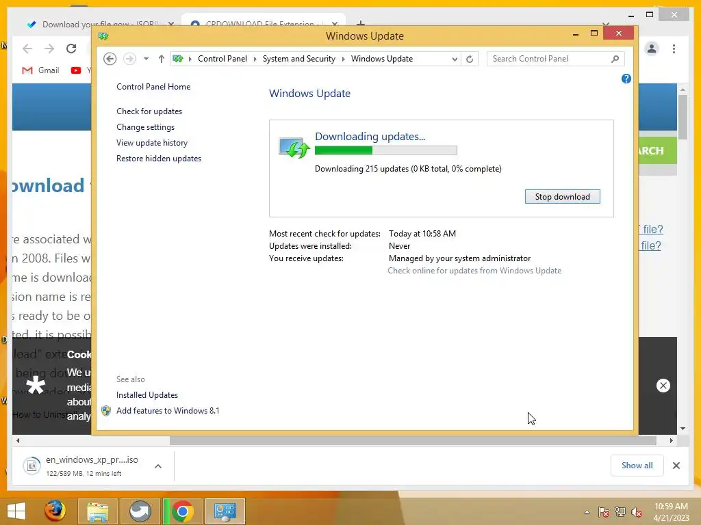Click shield icon beside Add features
This screenshot has height=525, width=701.
106,411
